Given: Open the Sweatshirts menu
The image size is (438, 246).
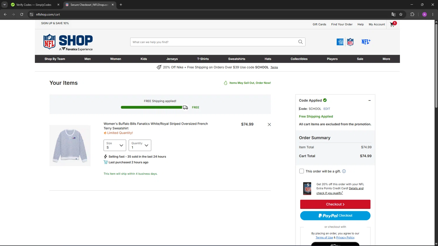Looking at the screenshot, I should click(237, 59).
